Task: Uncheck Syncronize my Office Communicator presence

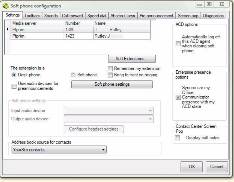Action: pos(178,97)
